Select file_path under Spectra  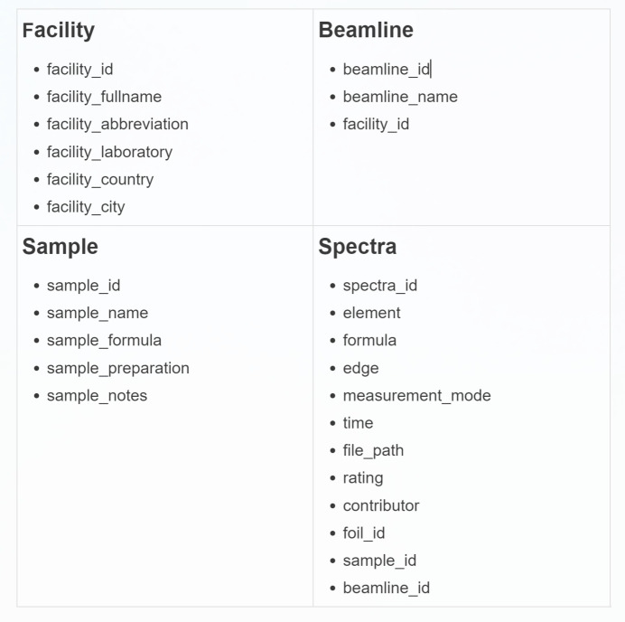[373, 450]
